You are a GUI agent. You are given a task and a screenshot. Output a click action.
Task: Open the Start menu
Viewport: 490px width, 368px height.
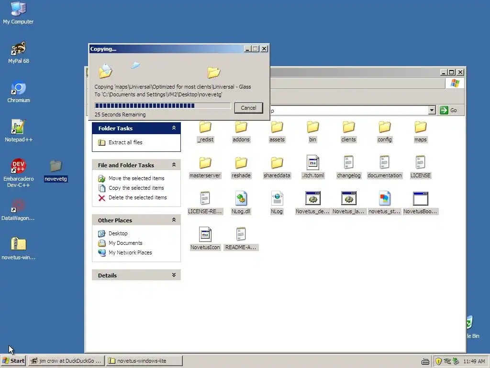pyautogui.click(x=13, y=361)
